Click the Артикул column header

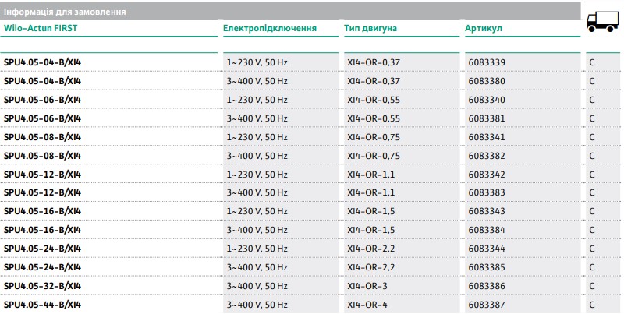coord(484,29)
